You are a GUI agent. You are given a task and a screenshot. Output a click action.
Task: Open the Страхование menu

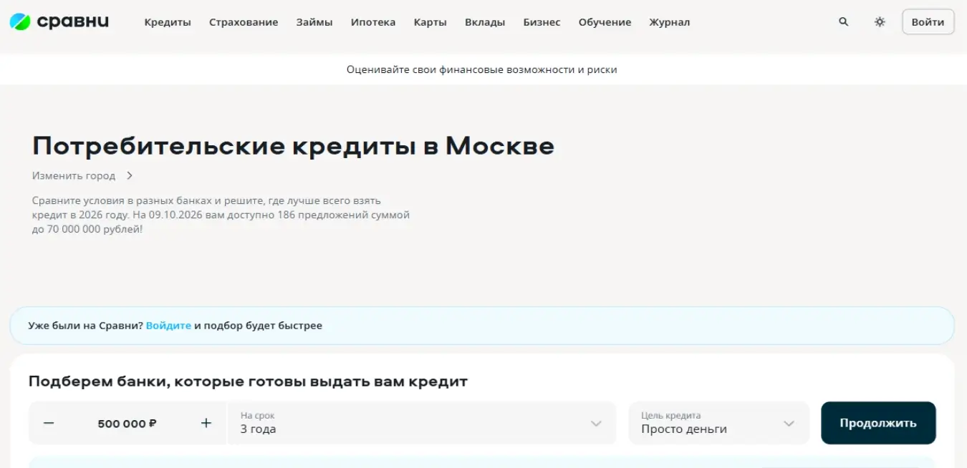(x=244, y=22)
